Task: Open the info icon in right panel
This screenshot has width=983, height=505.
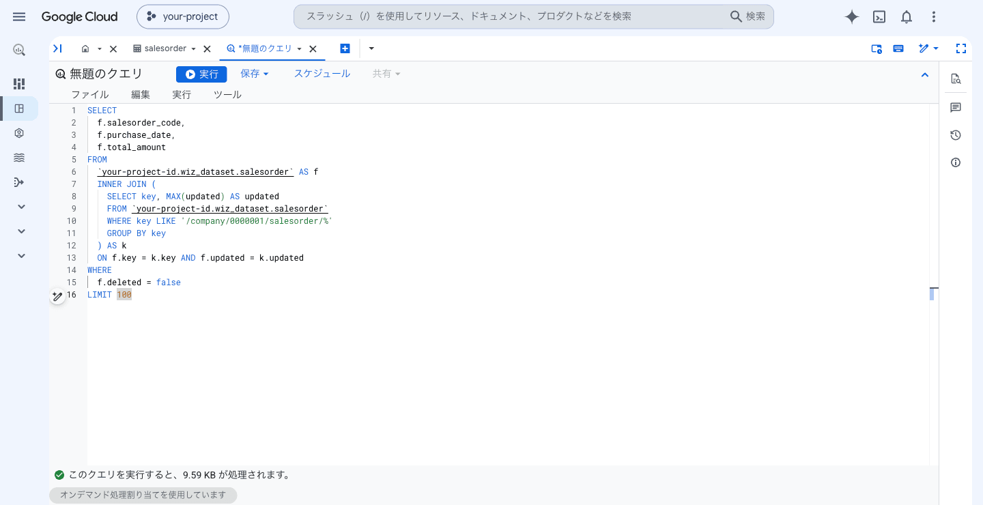Action: tap(956, 162)
